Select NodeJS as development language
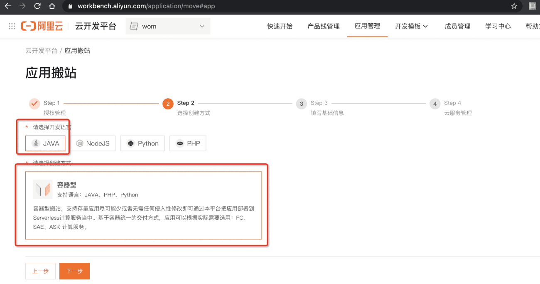 (93, 143)
